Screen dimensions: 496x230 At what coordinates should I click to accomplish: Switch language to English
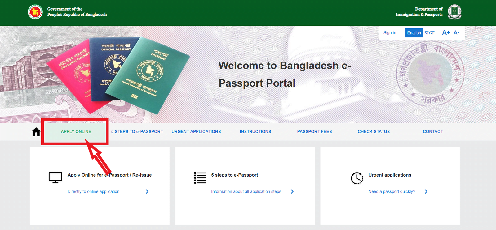pyautogui.click(x=414, y=33)
